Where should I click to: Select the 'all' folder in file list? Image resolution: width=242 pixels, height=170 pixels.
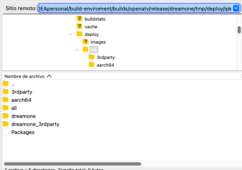click(14, 108)
